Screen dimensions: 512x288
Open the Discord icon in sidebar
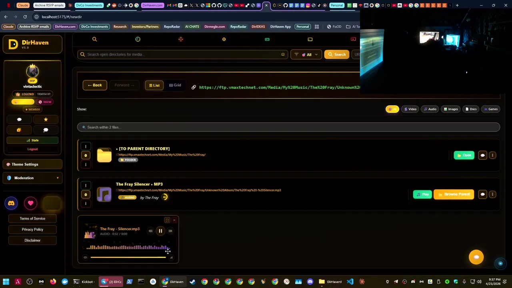pos(11,203)
